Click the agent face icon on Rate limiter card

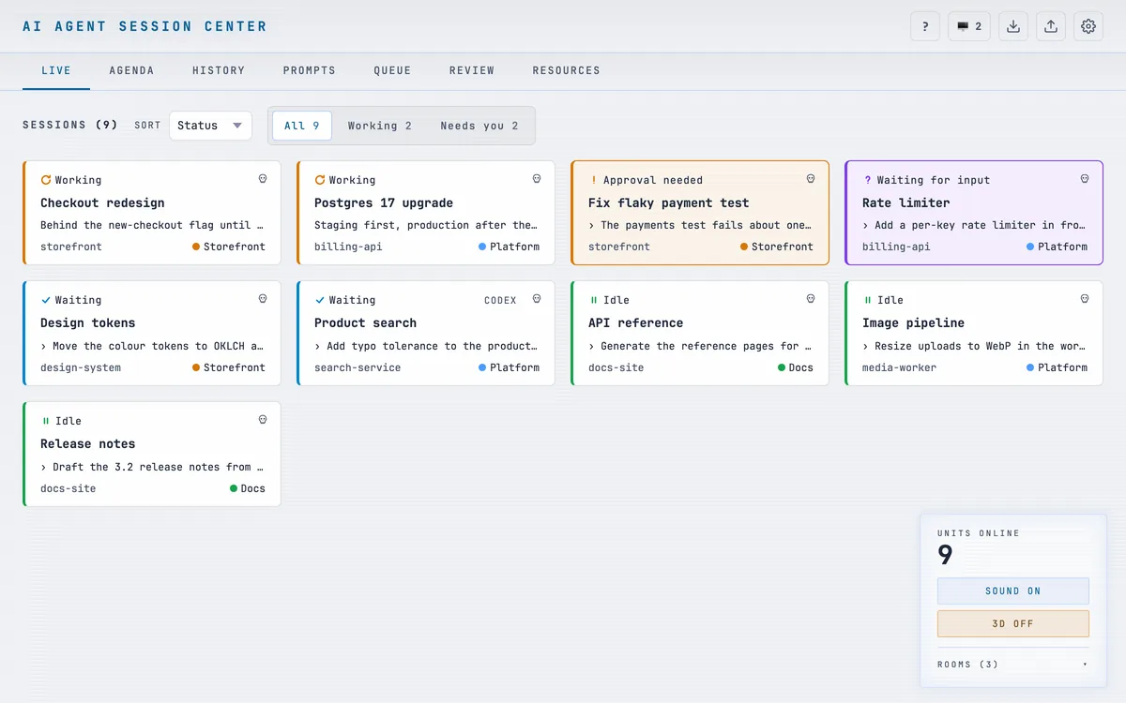click(1085, 179)
